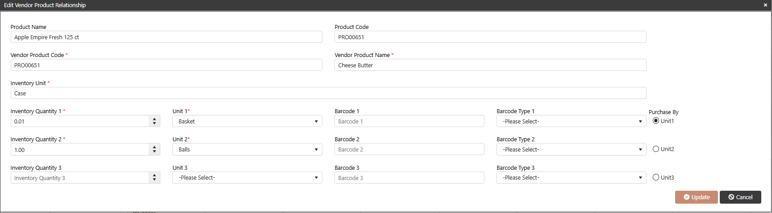Increase Inventory Quantity 3 with up arrow
The image size is (772, 213).
tap(154, 175)
